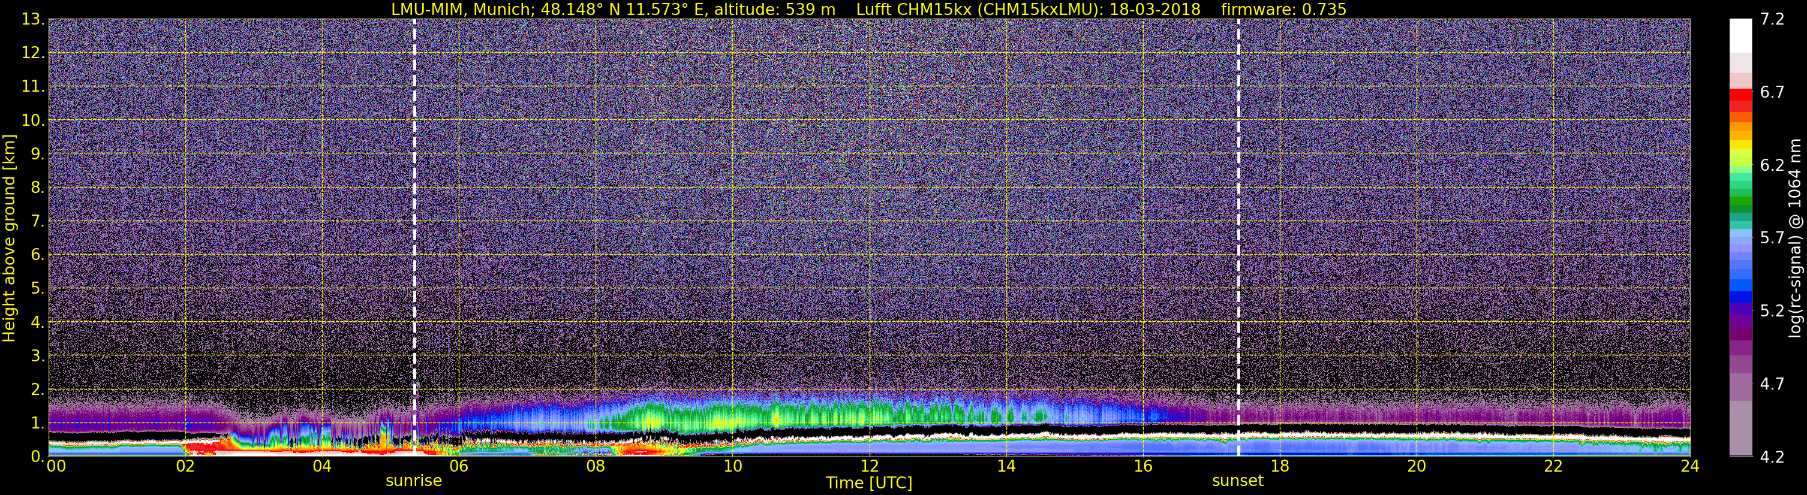This screenshot has height=495, width=1807.
Task: Click the y-axis tick label '0.'
Action: (38, 457)
